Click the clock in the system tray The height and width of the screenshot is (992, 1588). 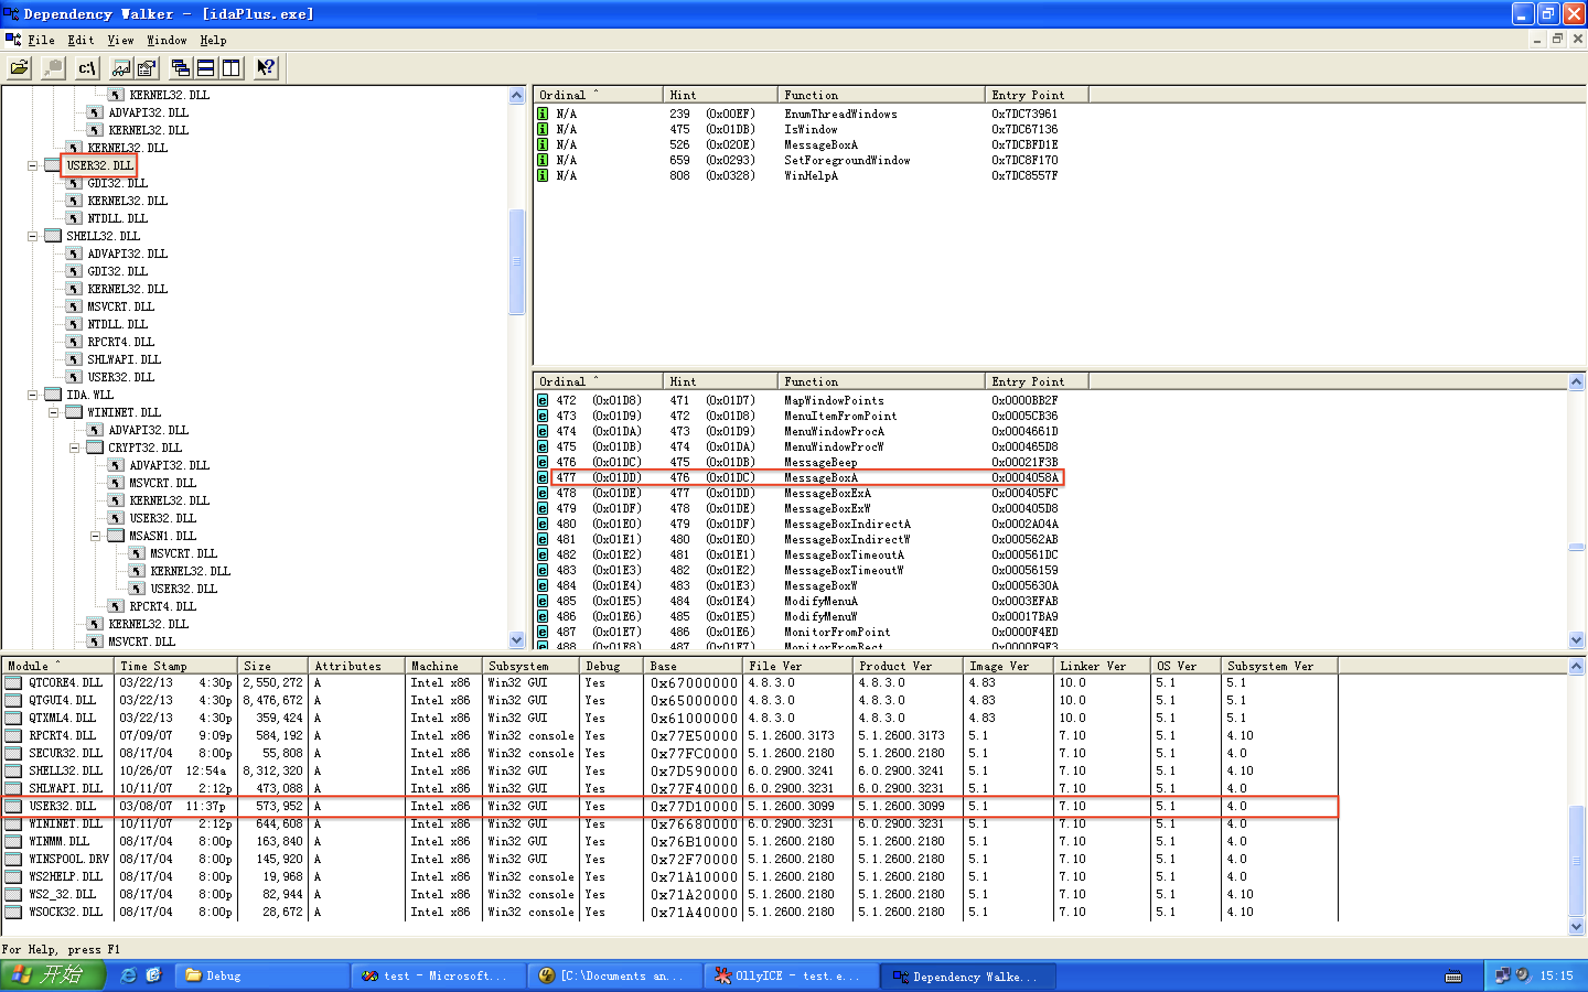[1557, 975]
